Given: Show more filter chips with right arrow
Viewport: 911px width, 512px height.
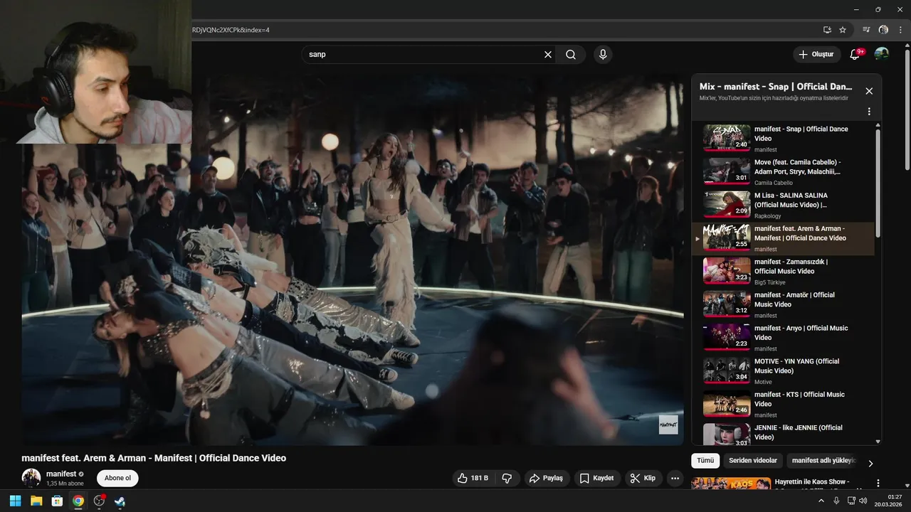Looking at the screenshot, I should click(x=870, y=463).
